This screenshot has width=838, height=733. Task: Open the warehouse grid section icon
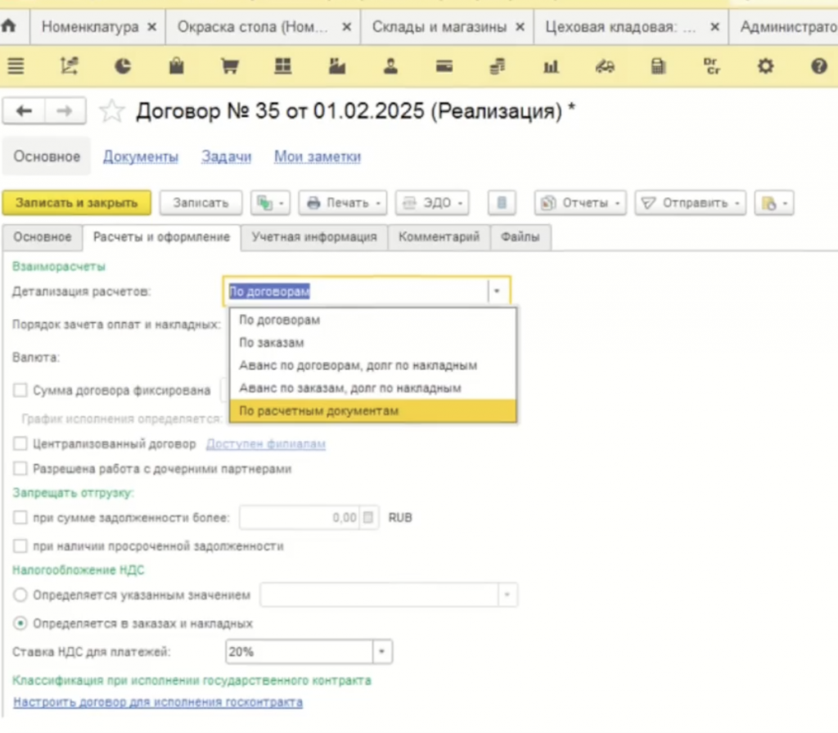coord(282,66)
